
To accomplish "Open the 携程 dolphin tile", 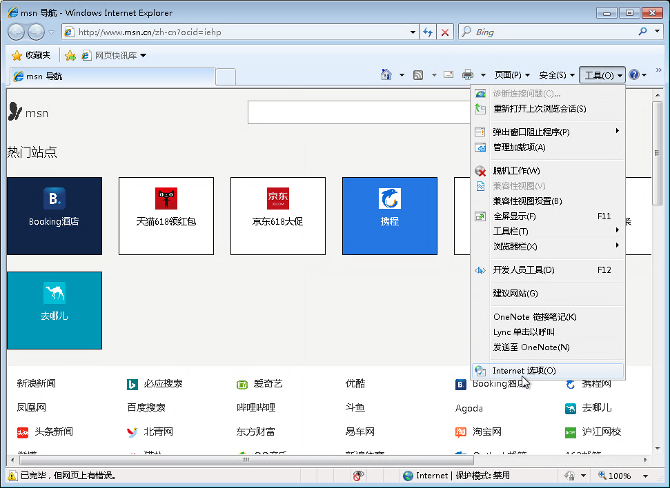I will click(x=390, y=216).
